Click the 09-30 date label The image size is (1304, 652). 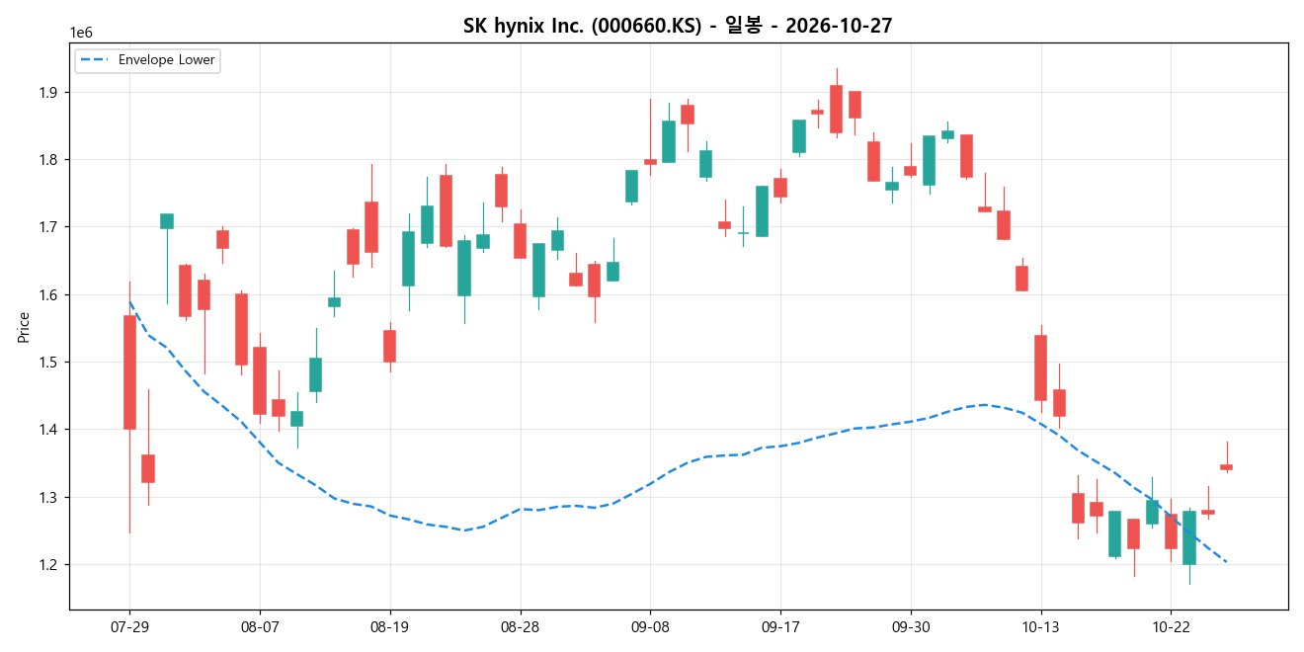[911, 626]
